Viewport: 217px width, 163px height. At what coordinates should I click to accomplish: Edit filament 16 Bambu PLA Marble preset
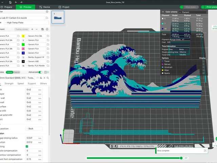48,66
